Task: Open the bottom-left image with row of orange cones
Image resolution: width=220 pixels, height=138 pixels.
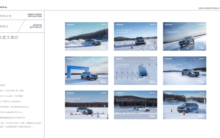Action: [86, 105]
